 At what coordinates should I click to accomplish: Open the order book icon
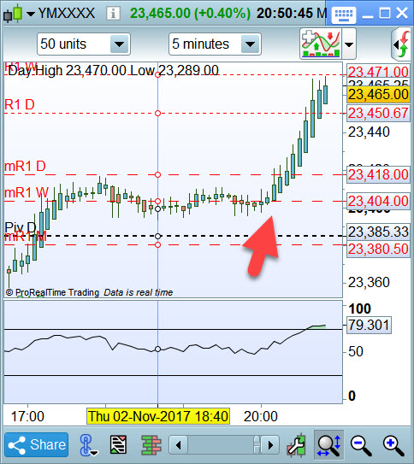click(151, 444)
